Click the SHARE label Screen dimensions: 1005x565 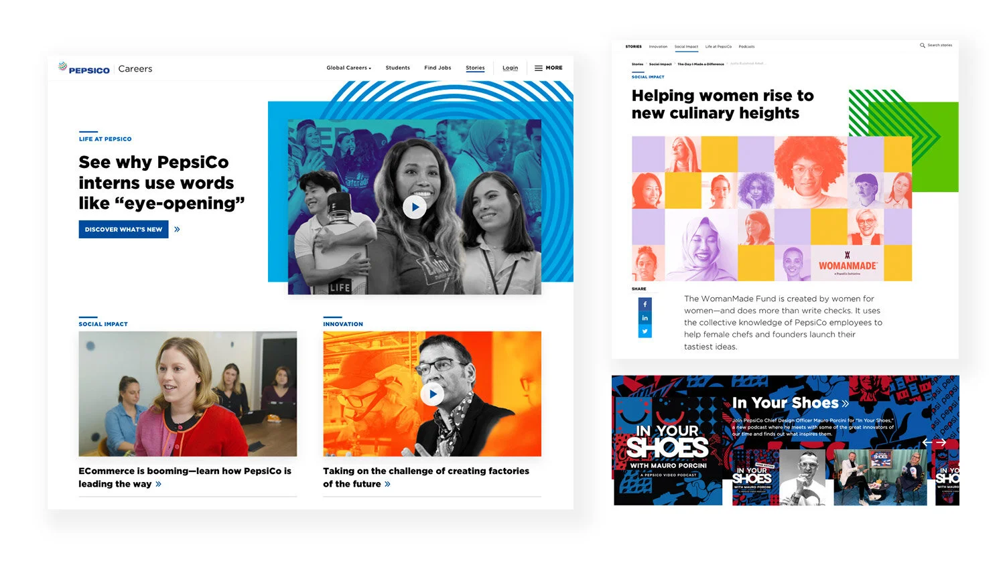click(x=639, y=289)
